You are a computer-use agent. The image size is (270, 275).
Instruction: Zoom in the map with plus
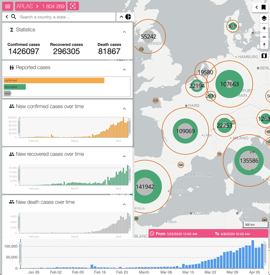[x=264, y=28]
